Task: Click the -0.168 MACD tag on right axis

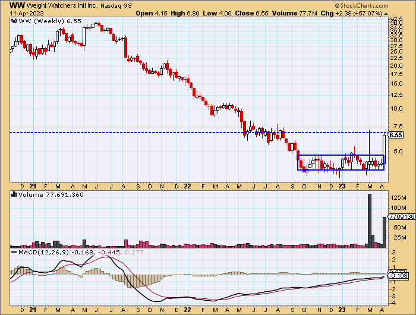Action: point(399,276)
